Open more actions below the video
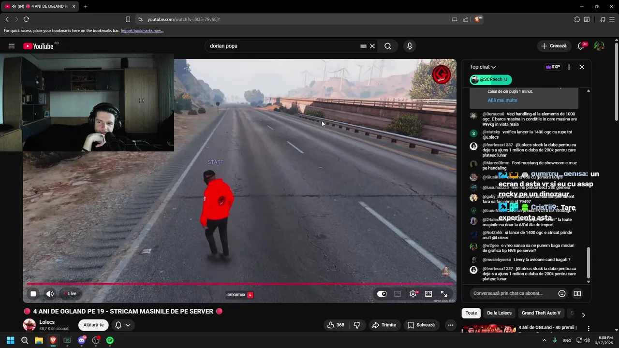619x348 pixels. coord(451,325)
